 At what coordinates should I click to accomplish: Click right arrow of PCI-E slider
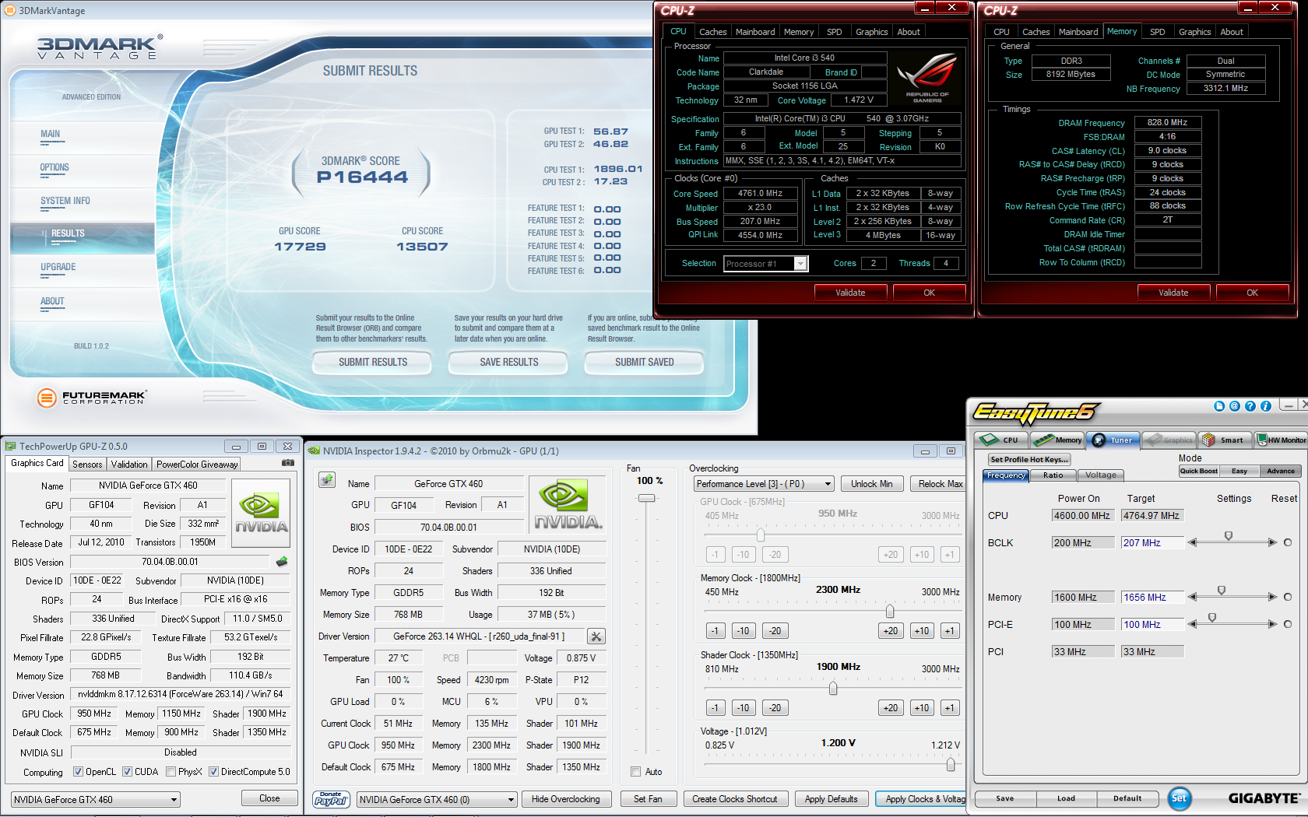click(1271, 624)
